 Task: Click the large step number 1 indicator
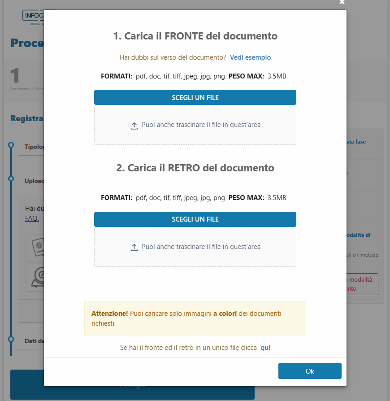16,76
